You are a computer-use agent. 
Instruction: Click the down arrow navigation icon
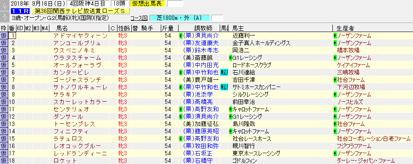(x=4, y=16)
